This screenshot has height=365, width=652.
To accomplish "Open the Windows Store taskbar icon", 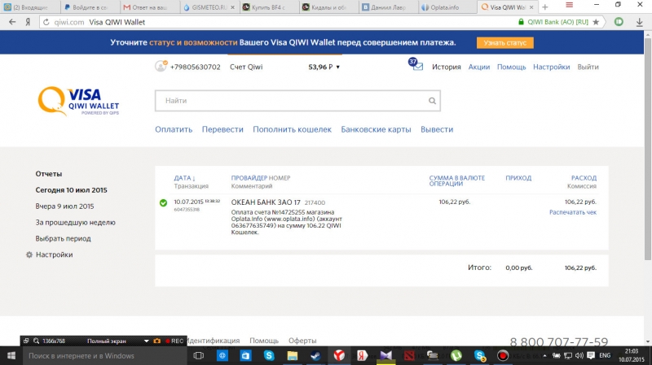I will (246, 355).
